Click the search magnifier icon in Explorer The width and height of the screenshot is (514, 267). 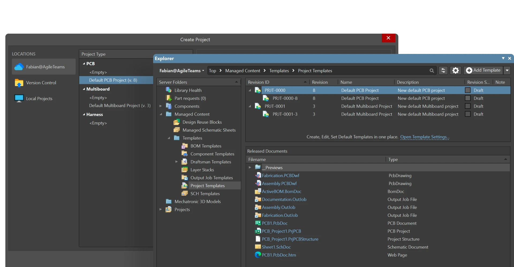click(x=432, y=71)
